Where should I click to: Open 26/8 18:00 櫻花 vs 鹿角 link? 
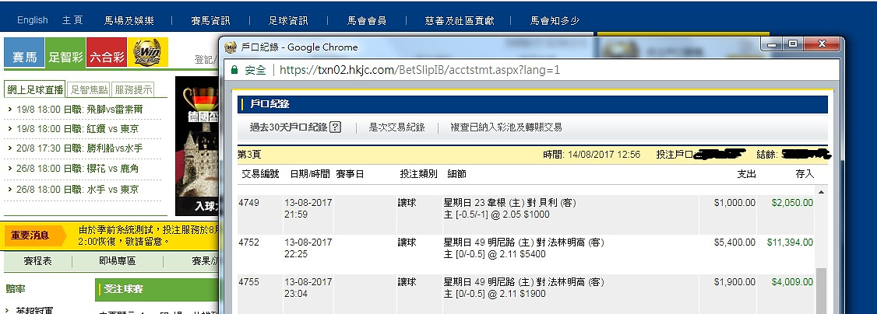[x=77, y=169]
